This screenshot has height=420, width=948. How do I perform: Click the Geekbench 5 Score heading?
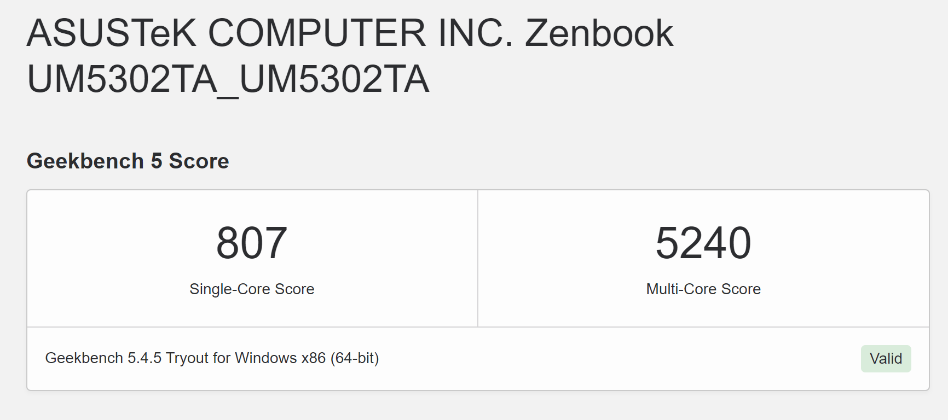point(128,161)
